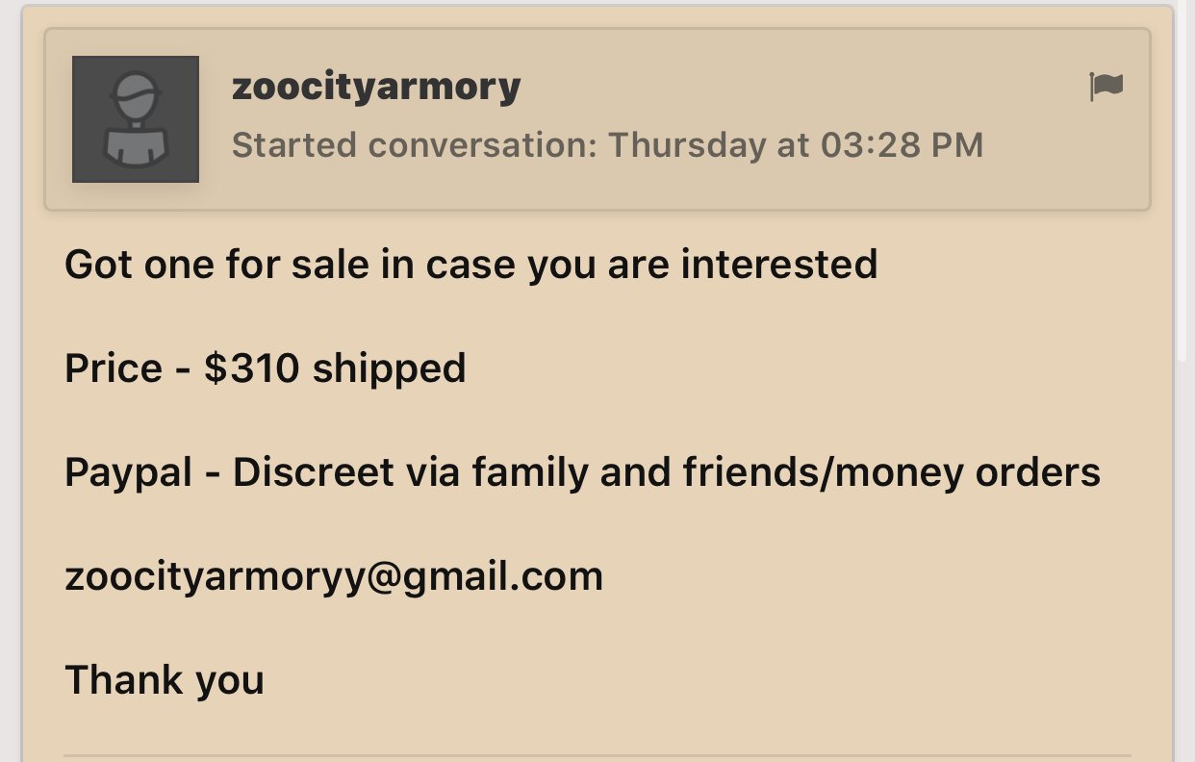Viewport: 1195px width, 762px height.
Task: Click the "Price - $310 shipped" line
Action: (265, 368)
